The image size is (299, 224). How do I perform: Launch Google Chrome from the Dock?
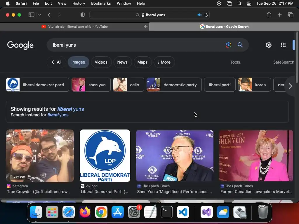(x=101, y=212)
